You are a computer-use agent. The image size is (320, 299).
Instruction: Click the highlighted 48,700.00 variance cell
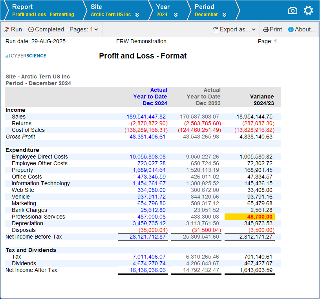(x=249, y=217)
